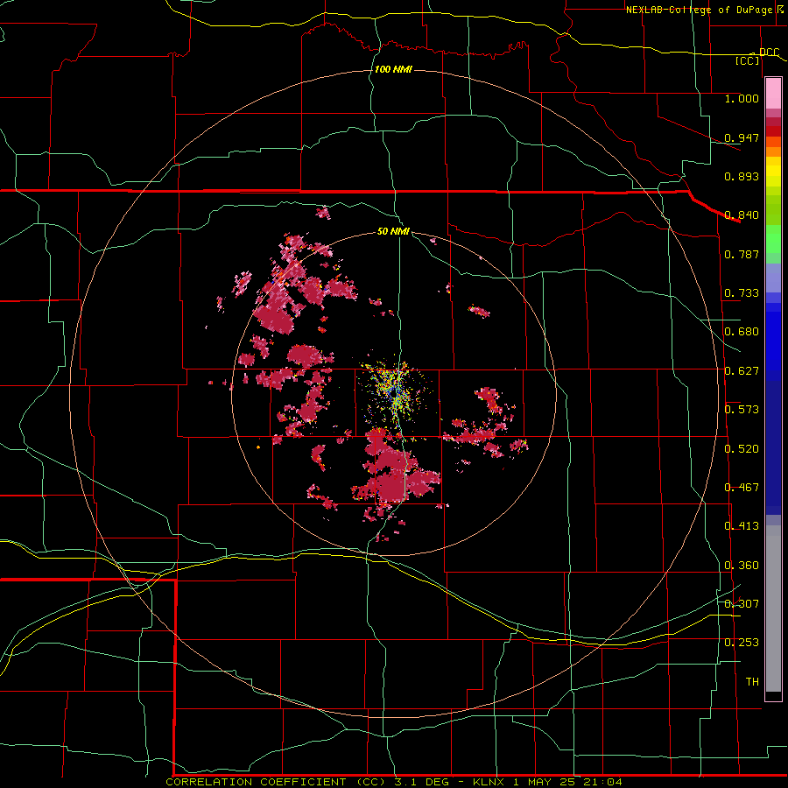Select the 1.000 legend value
This screenshot has height=788, width=788.
point(742,98)
